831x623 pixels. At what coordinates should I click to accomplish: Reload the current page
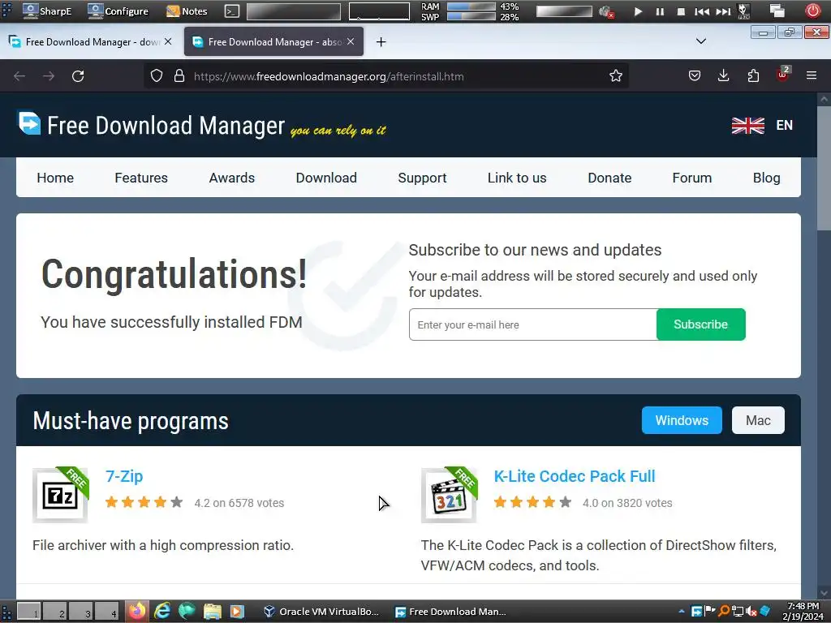click(x=78, y=76)
